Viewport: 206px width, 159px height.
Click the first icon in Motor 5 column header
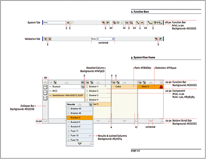pos(140,82)
